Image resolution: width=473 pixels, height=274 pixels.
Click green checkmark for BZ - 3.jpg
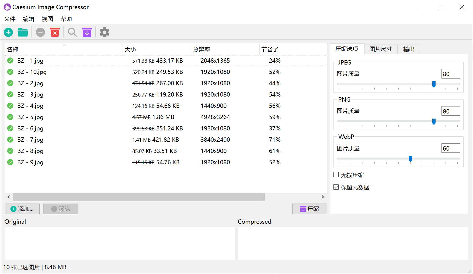(x=10, y=95)
